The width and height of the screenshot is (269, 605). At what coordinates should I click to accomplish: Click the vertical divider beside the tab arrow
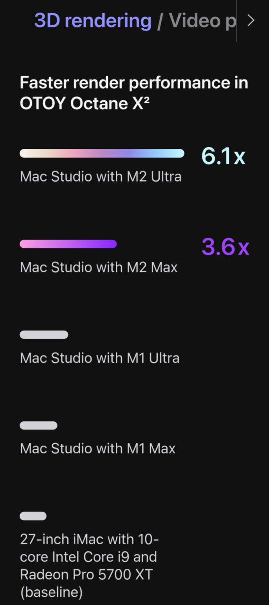(x=236, y=21)
